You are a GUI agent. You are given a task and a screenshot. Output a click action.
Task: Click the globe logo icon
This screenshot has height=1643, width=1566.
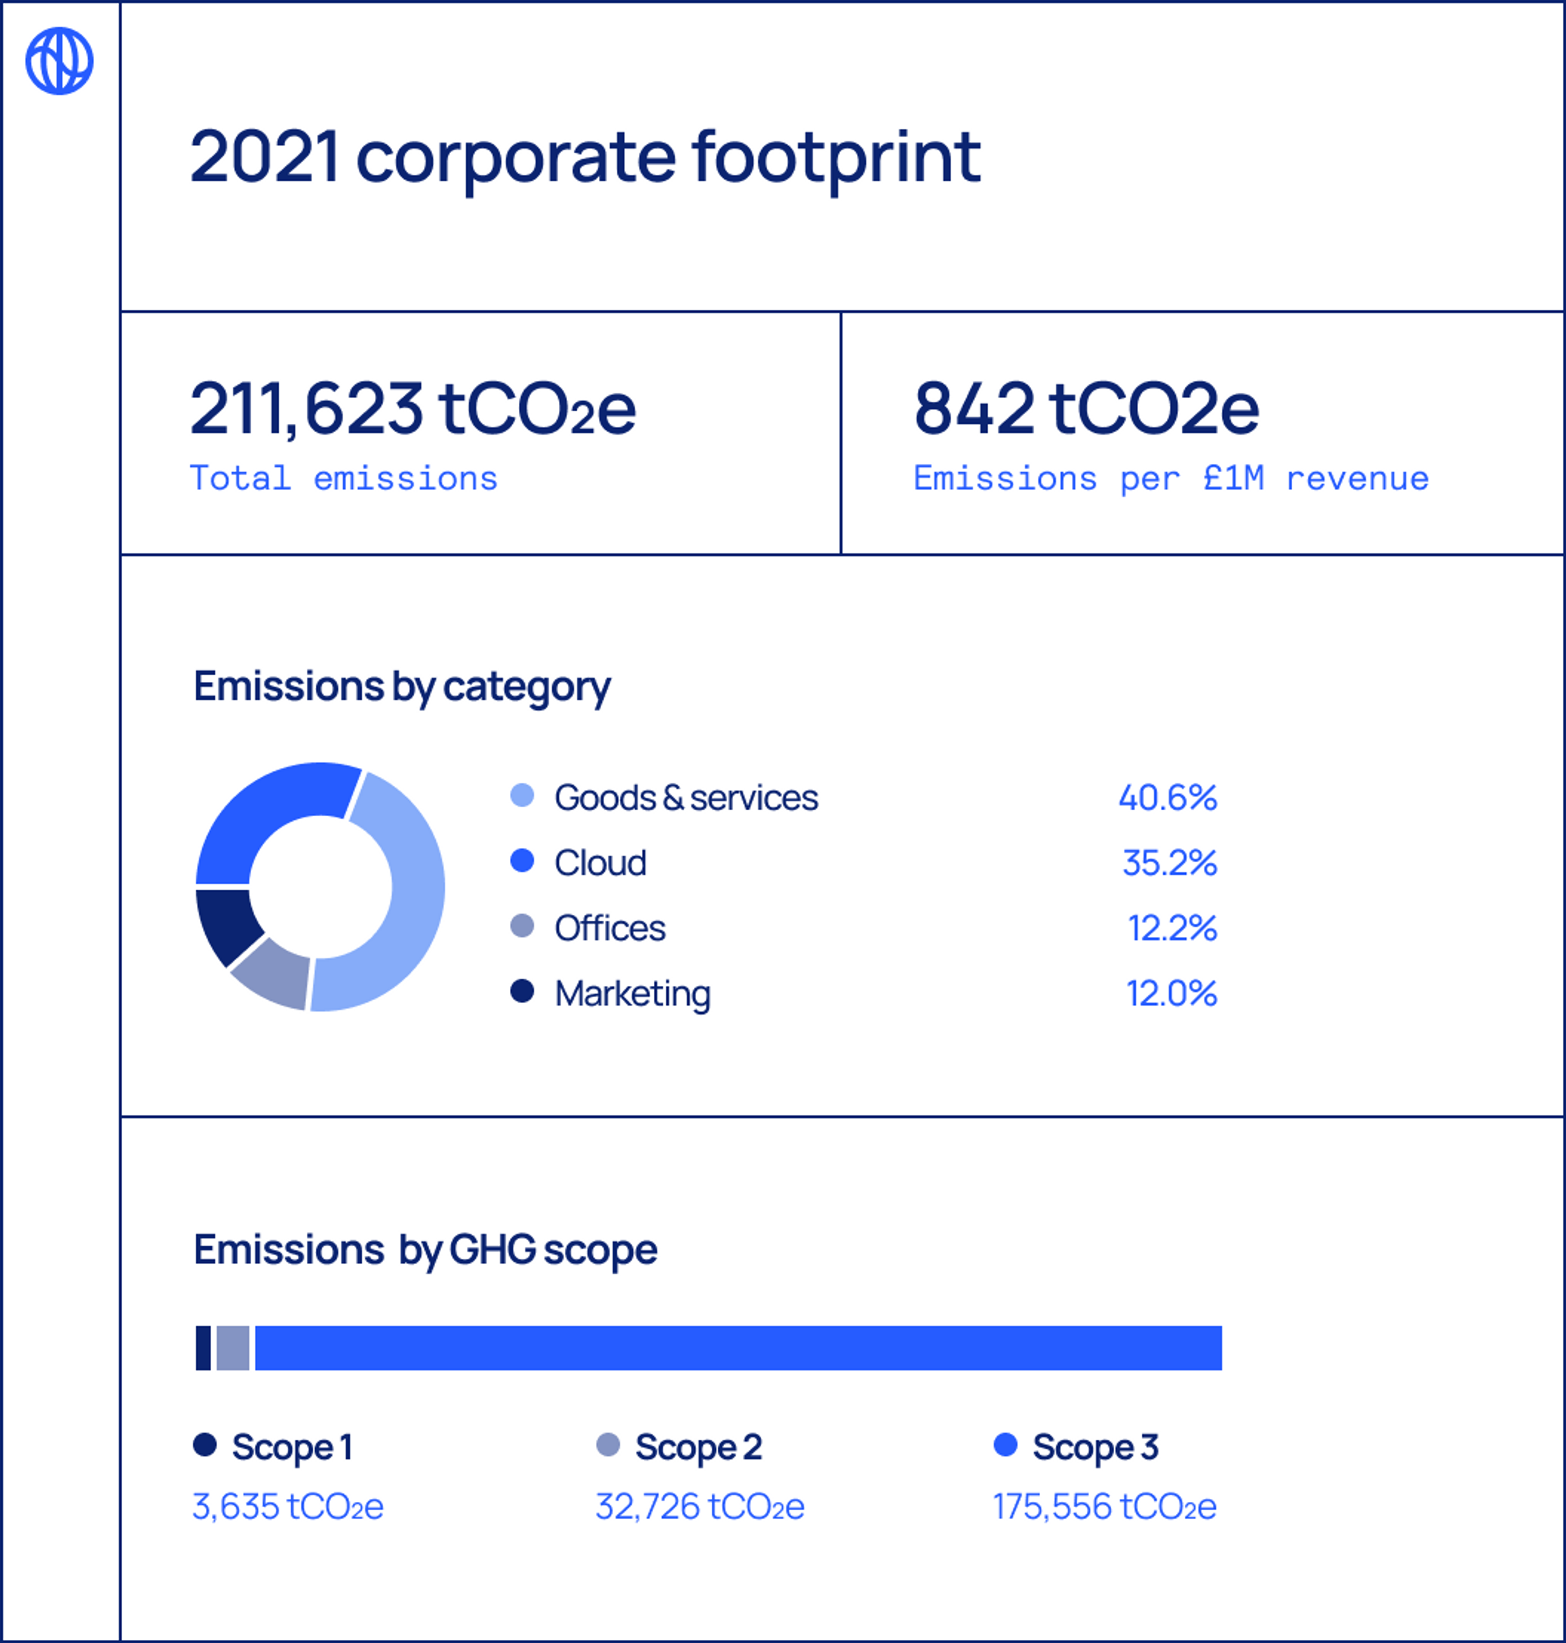click(59, 61)
